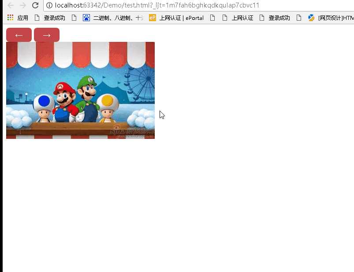Open 登录成功 bookmark right of 上网认证
354x272 pixels.
pyautogui.click(x=275, y=18)
